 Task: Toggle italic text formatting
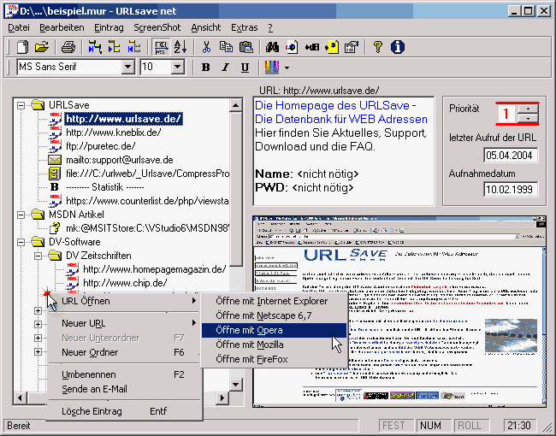tap(226, 68)
